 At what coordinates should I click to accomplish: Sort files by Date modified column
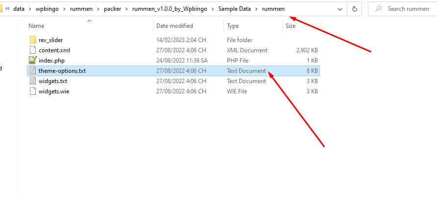tap(174, 26)
